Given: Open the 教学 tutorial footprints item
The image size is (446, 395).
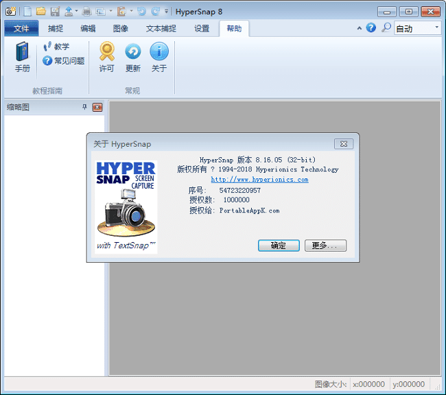Looking at the screenshot, I should pyautogui.click(x=56, y=47).
